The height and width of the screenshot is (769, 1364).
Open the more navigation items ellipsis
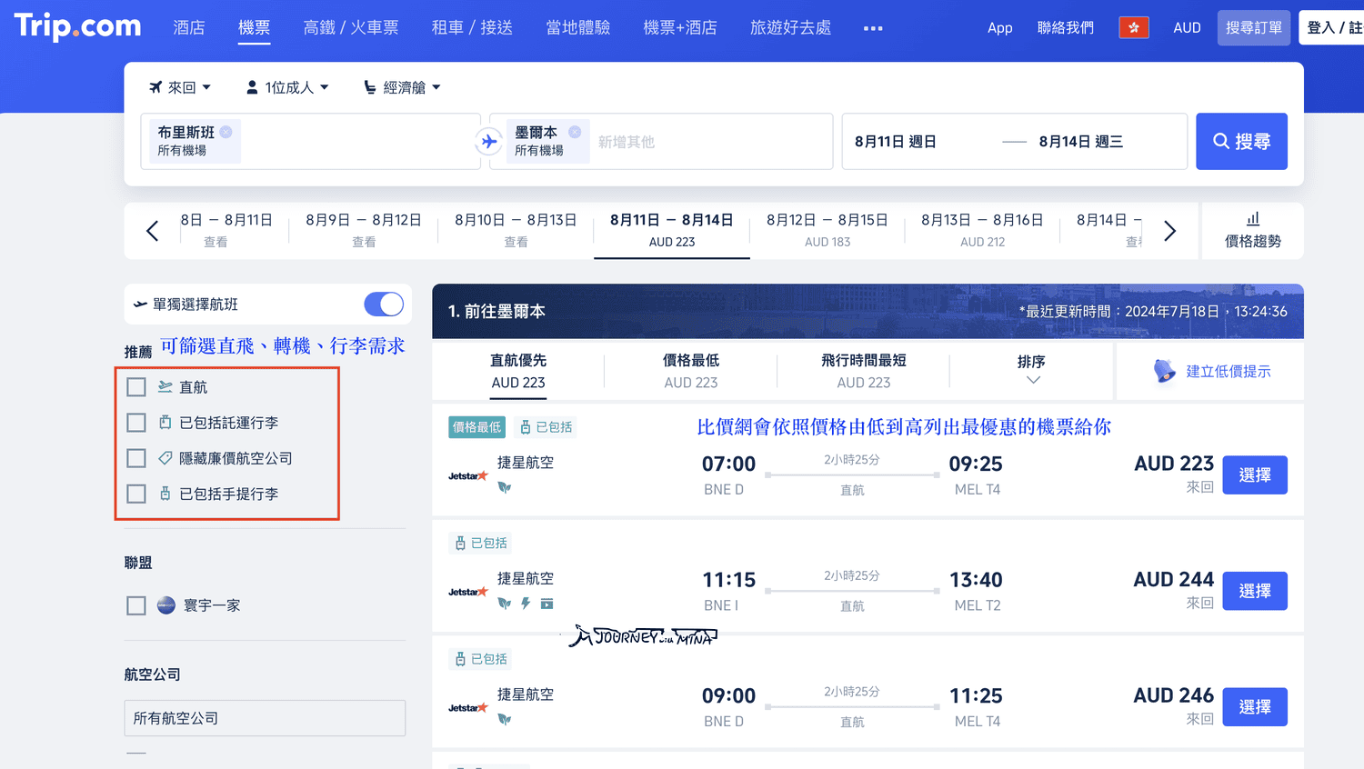(x=873, y=28)
